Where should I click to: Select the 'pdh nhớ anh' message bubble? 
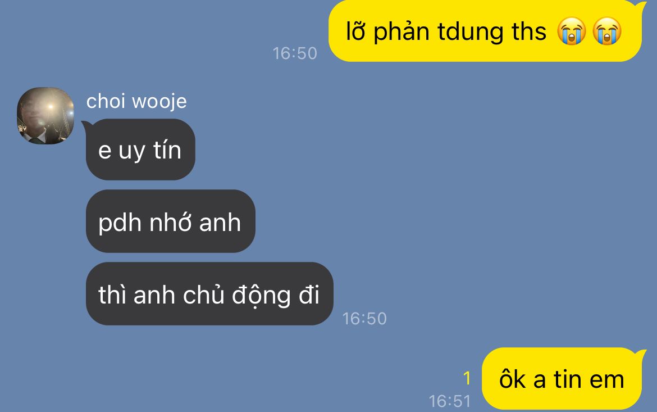point(171,221)
